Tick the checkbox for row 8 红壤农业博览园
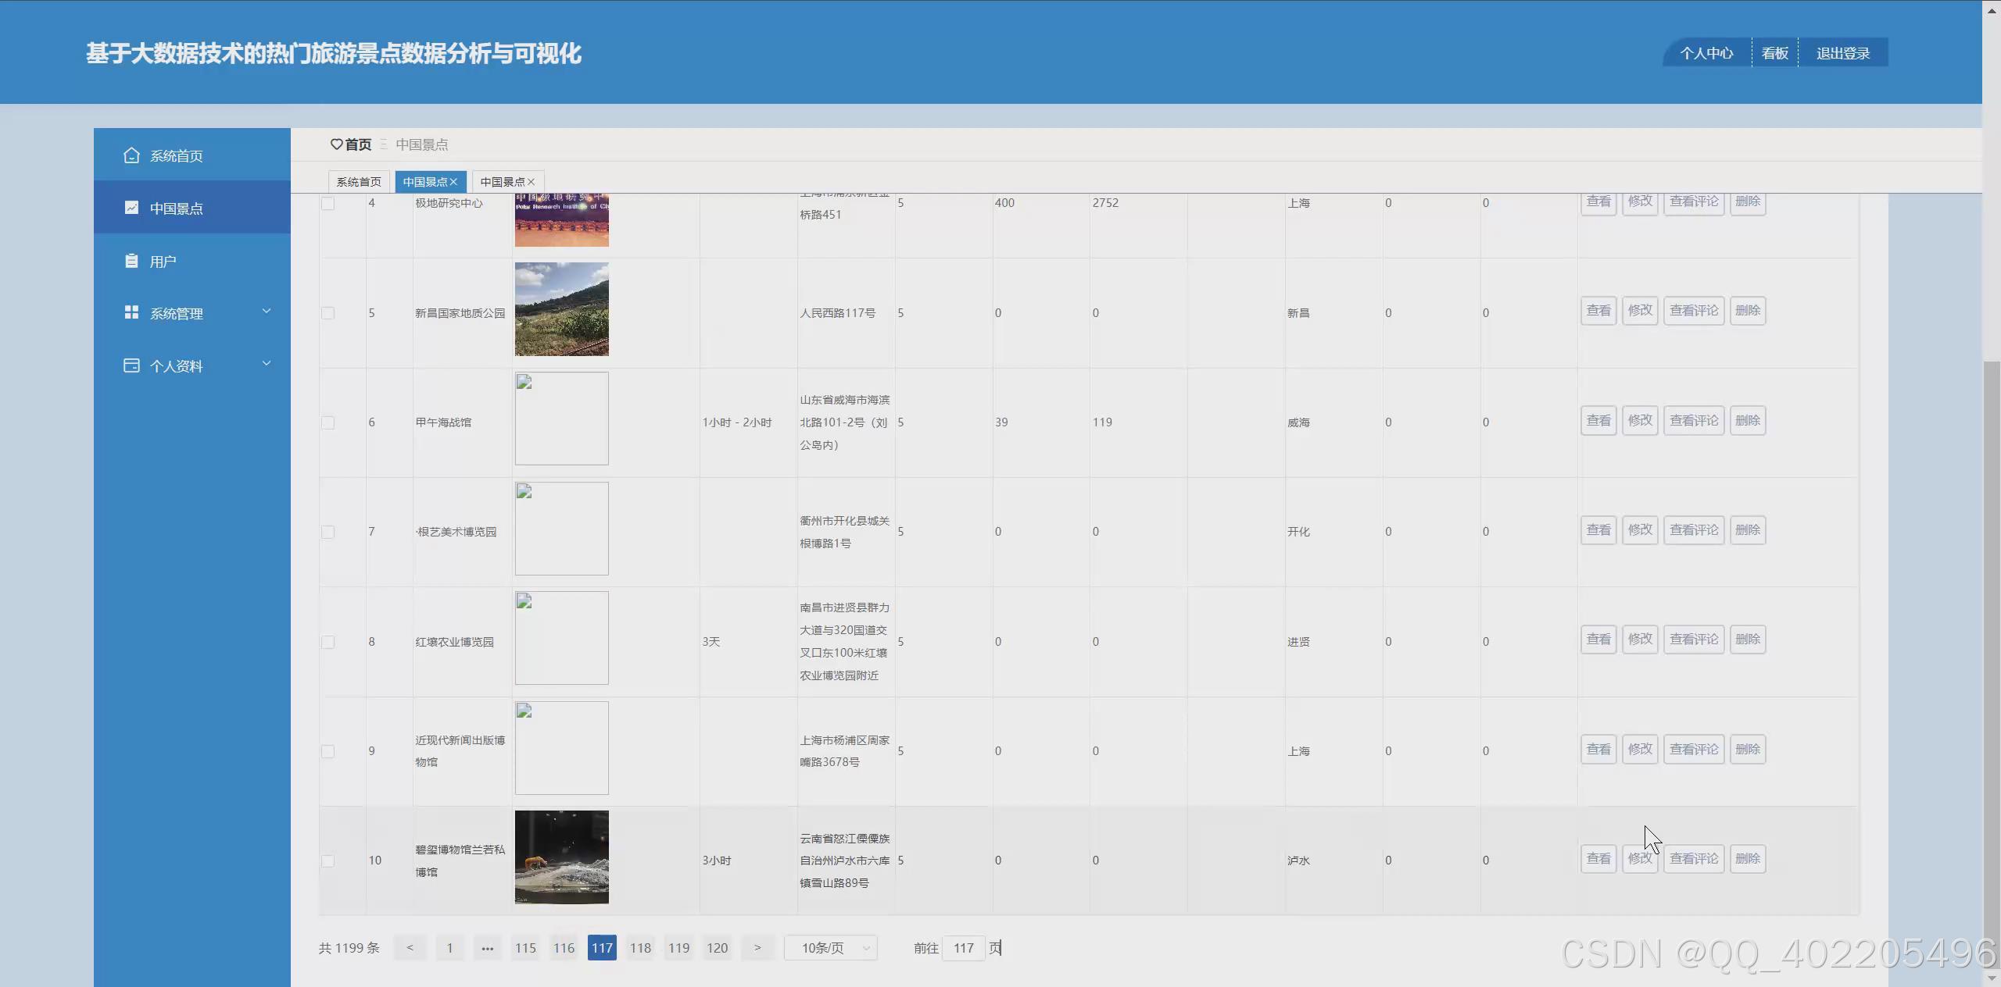Screen dimensions: 2001x987 click(328, 642)
